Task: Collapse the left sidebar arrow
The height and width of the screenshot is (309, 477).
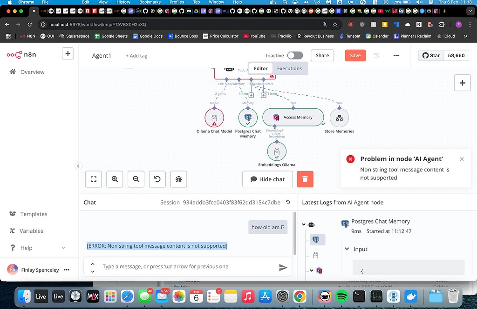Action: 78,166
